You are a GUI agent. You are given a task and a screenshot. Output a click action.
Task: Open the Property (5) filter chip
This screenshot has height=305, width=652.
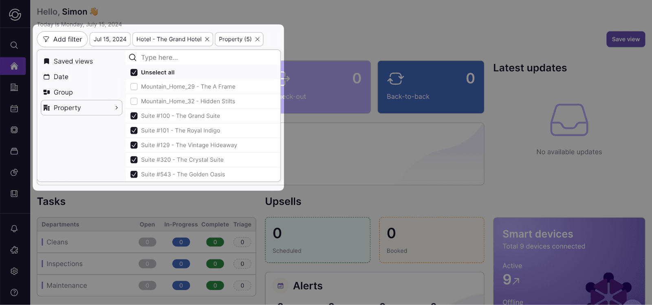(x=235, y=39)
